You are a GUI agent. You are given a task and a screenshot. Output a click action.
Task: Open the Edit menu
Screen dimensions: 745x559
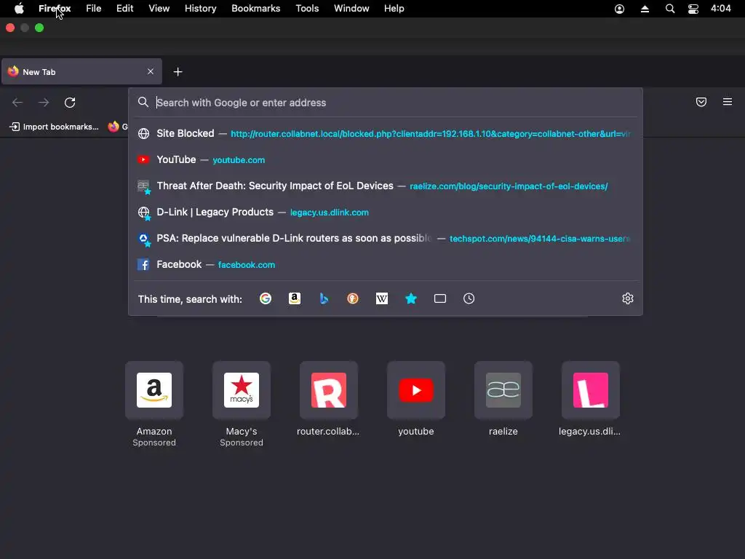click(x=125, y=9)
